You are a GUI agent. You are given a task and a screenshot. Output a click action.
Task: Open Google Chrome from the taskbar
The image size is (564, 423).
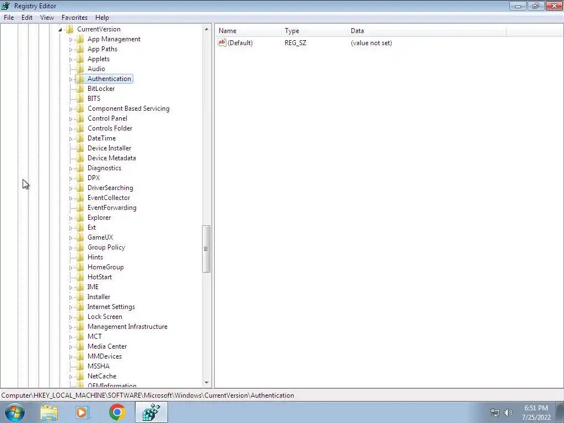click(x=117, y=412)
